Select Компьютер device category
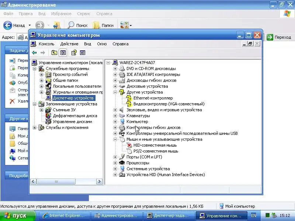 tap(137, 122)
